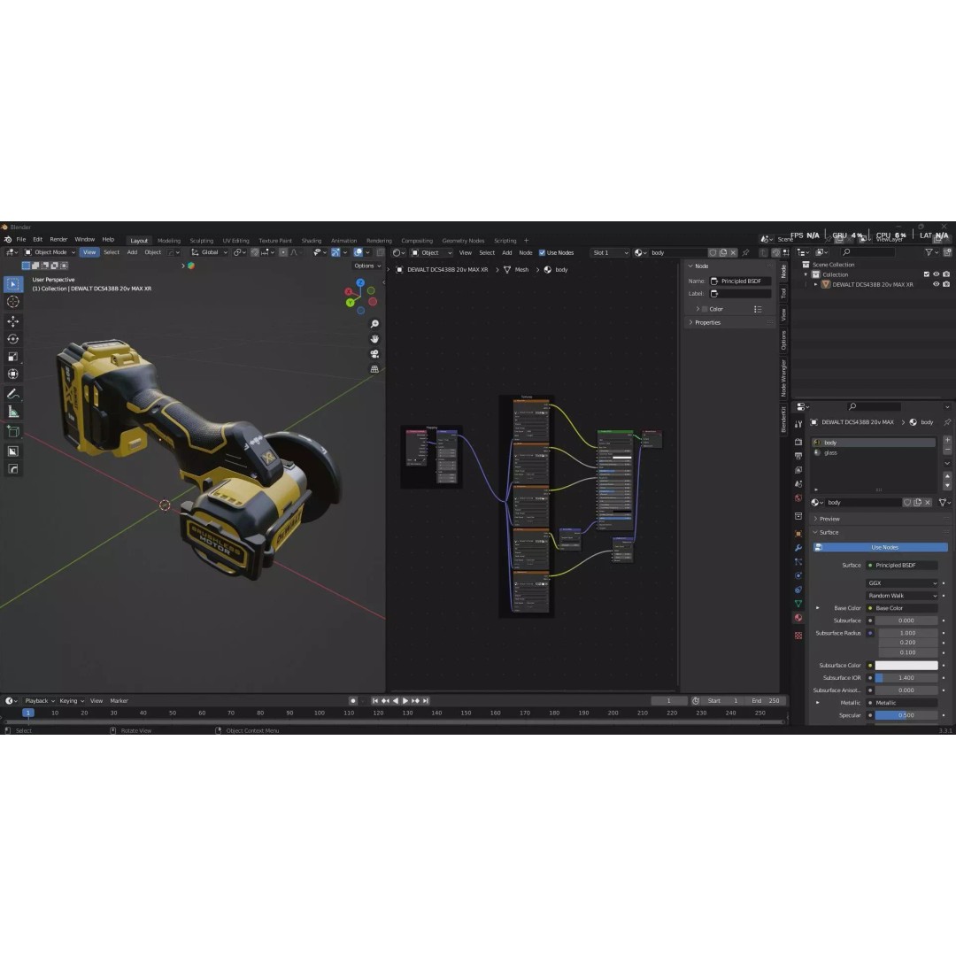Image resolution: width=956 pixels, height=956 pixels.
Task: Open the Material properties tab icon
Action: pos(798,618)
